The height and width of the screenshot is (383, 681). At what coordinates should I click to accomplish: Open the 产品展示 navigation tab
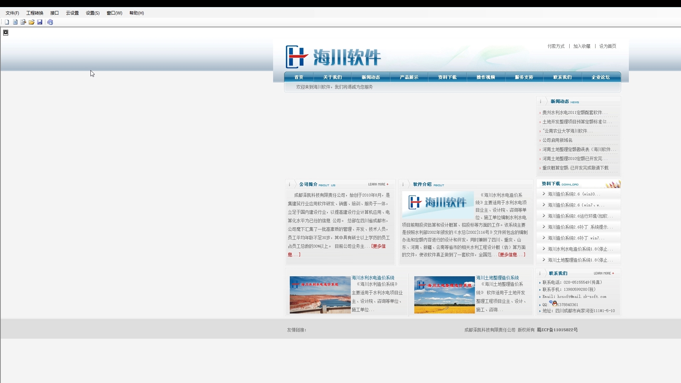point(409,77)
